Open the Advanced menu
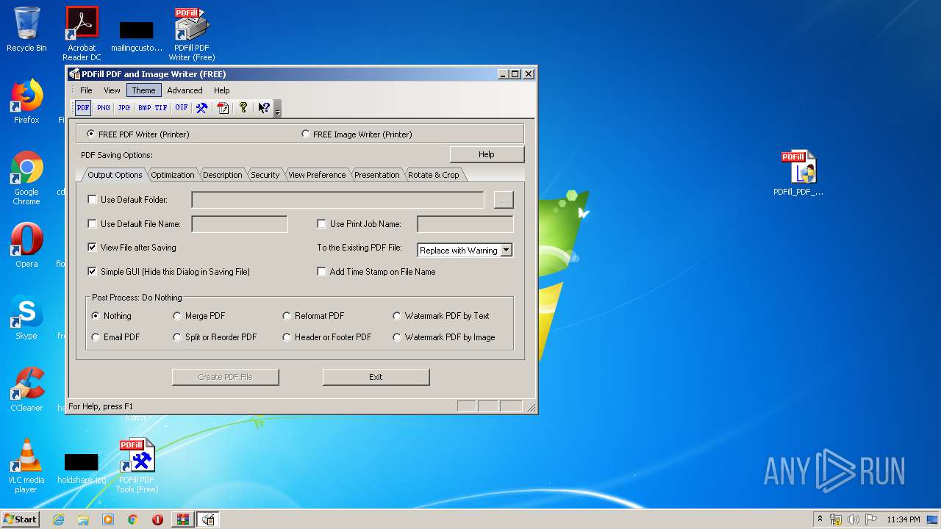Screen dimensions: 941x529 coord(185,90)
